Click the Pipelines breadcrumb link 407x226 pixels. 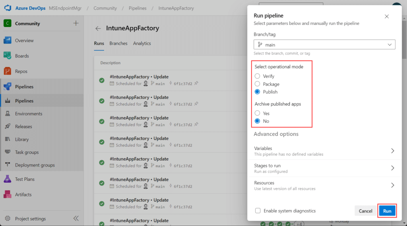138,8
